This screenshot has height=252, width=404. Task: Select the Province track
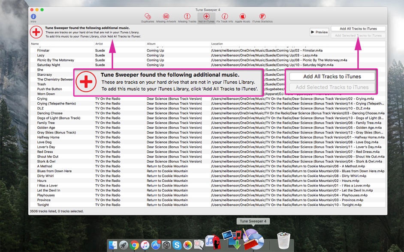208,200
